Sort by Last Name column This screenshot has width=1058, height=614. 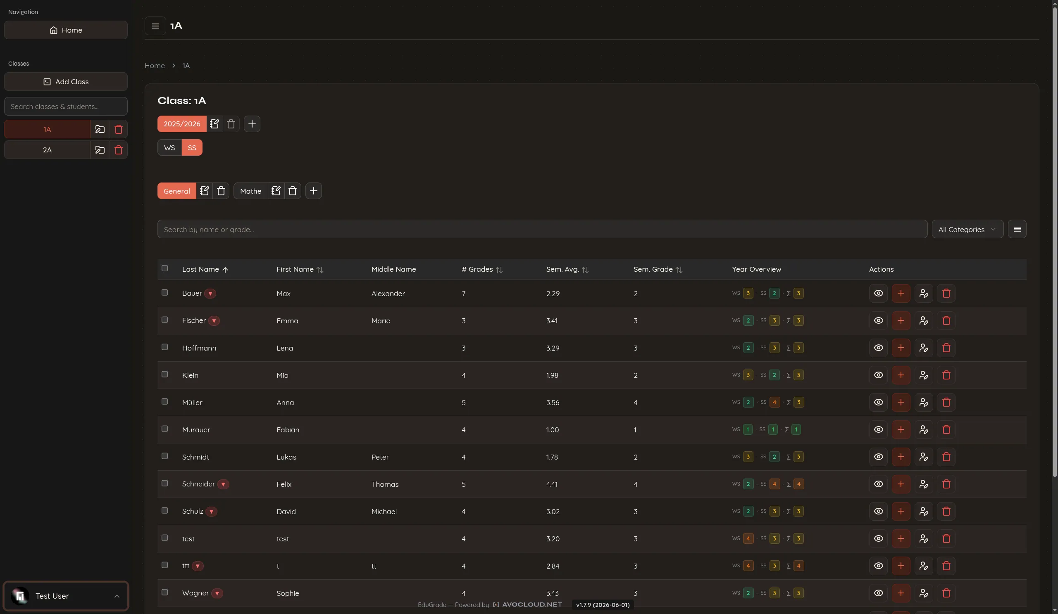coord(205,269)
